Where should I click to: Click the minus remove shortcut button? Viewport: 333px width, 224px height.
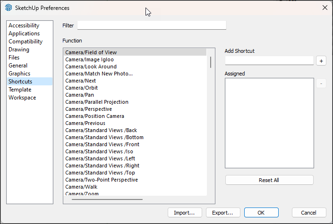(x=321, y=83)
